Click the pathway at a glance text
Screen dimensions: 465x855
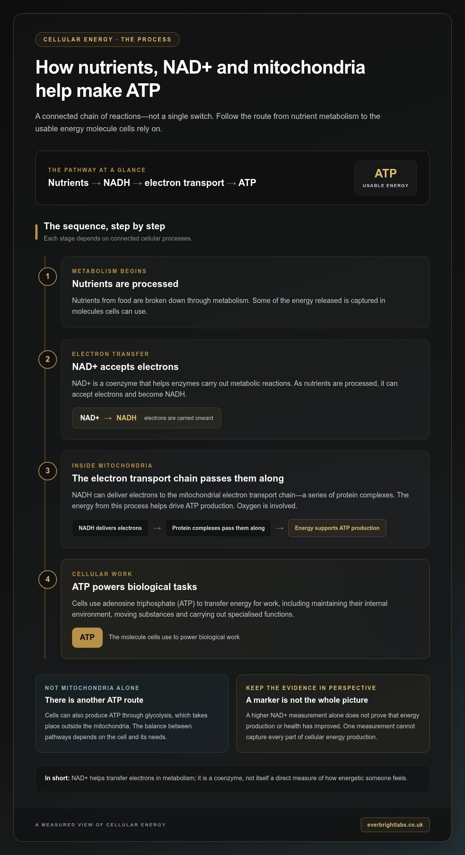(152, 183)
